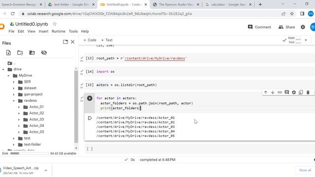
Task: Open the Insert menu
Action: coord(43,31)
